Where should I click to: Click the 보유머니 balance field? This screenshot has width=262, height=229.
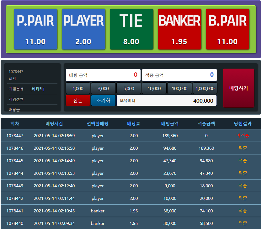(x=167, y=101)
